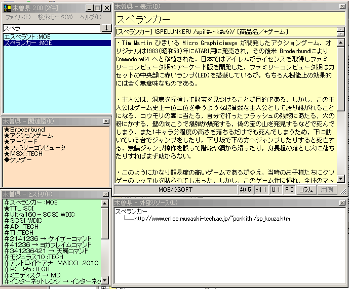
Task: Open the ファイル(F) menu
Action: pyautogui.click(x=18, y=17)
